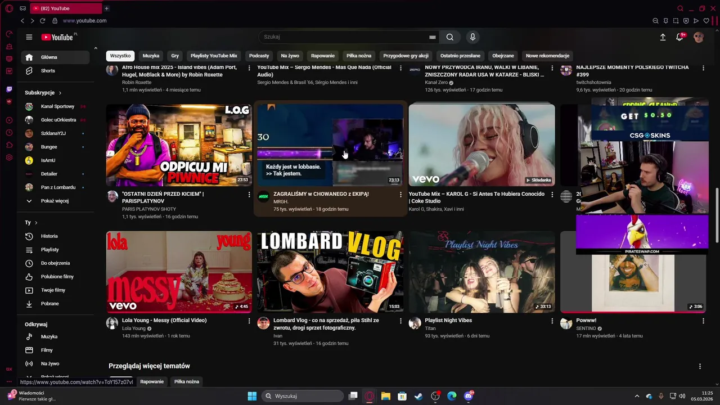
Task: Select the Wszystko filter chip
Action: click(x=120, y=56)
